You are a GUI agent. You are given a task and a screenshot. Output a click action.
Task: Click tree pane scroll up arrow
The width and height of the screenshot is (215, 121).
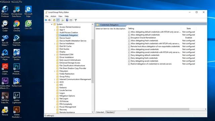[x=93, y=24]
